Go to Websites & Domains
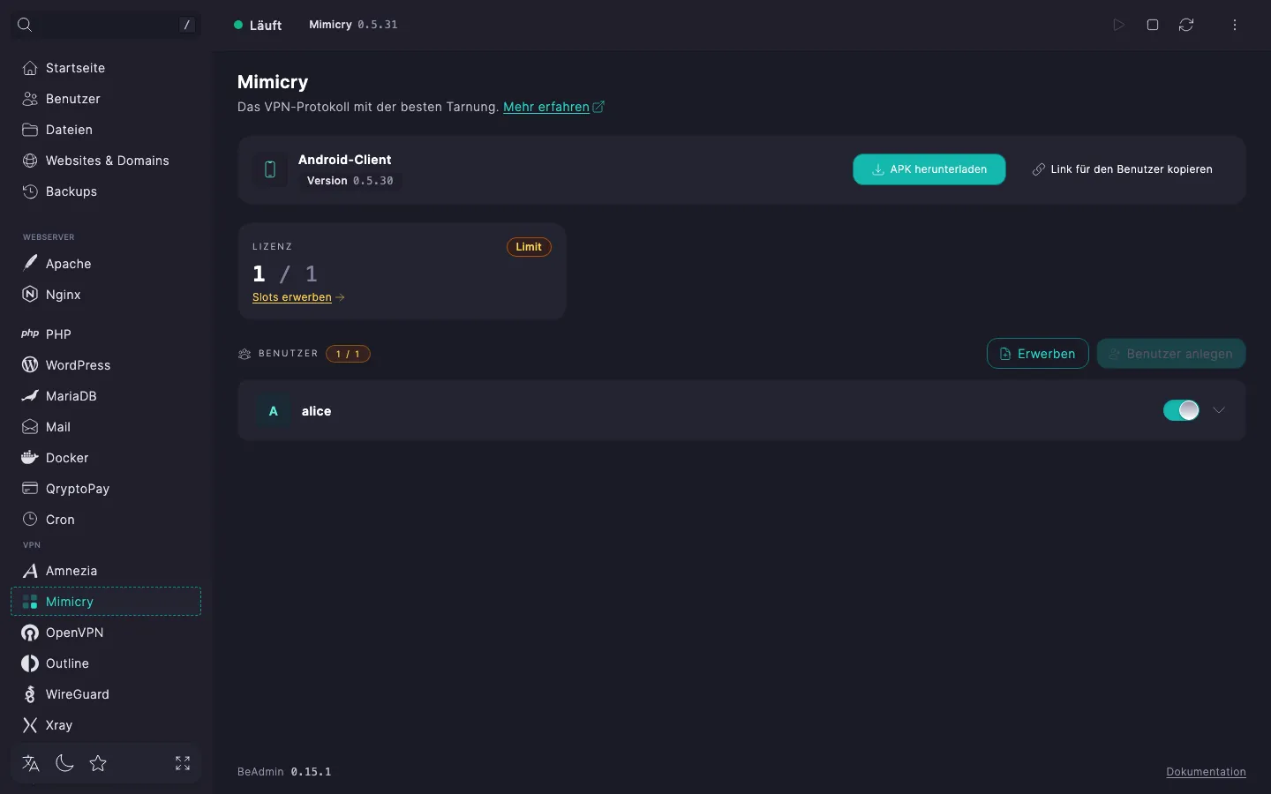This screenshot has height=794, width=1271. tap(106, 161)
